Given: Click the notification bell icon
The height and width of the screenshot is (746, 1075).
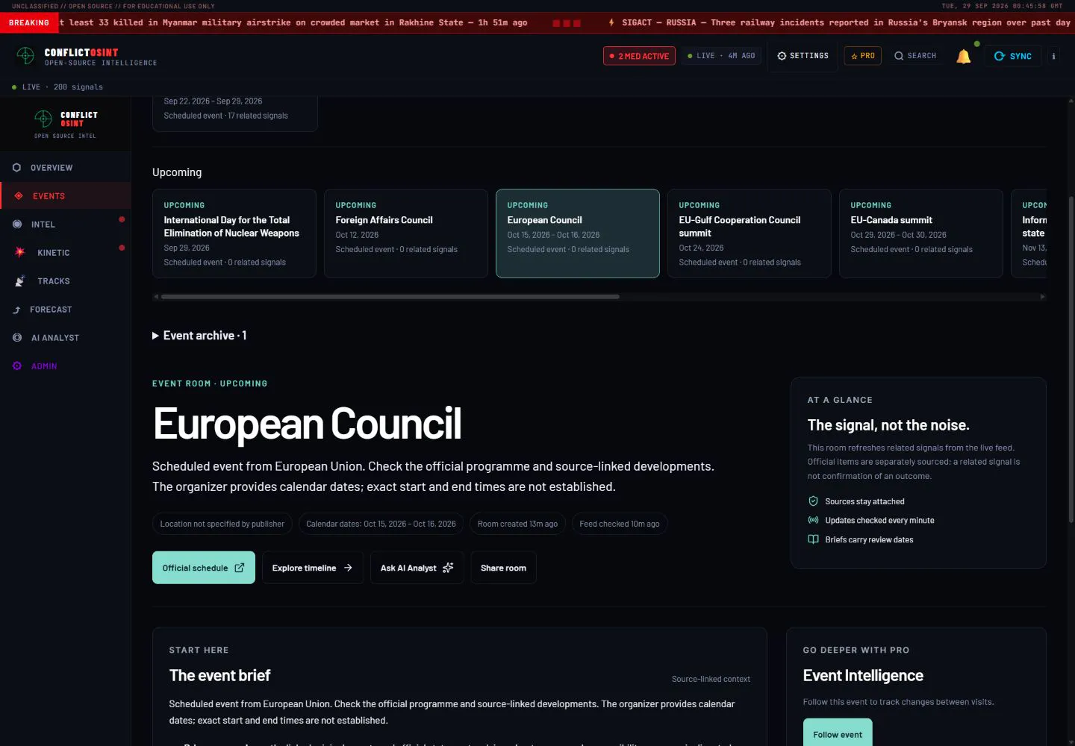Looking at the screenshot, I should tap(964, 56).
